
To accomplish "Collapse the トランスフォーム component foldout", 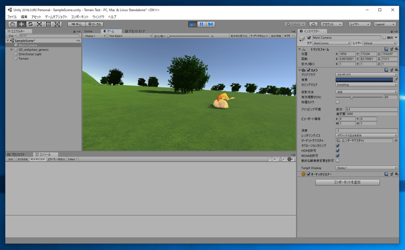I will 300,49.
